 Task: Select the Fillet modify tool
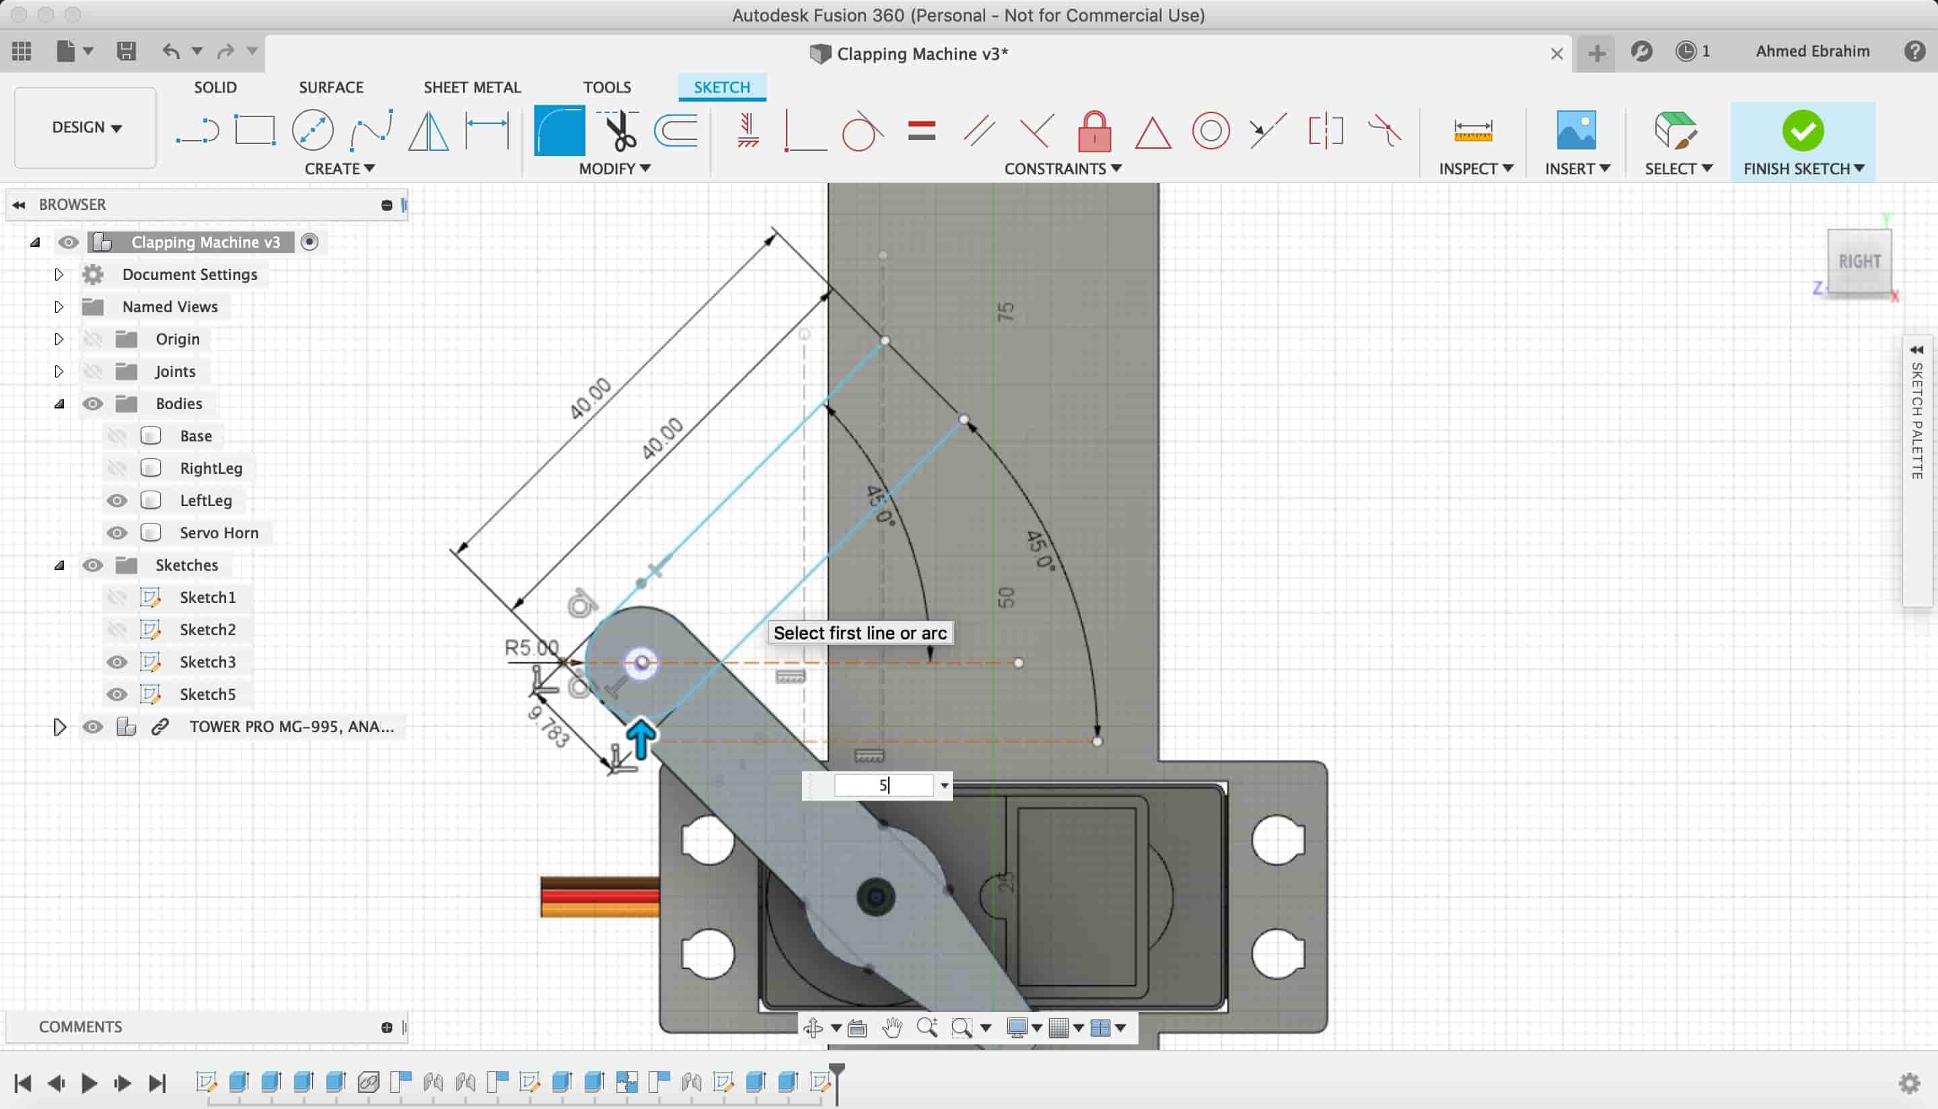pos(559,131)
